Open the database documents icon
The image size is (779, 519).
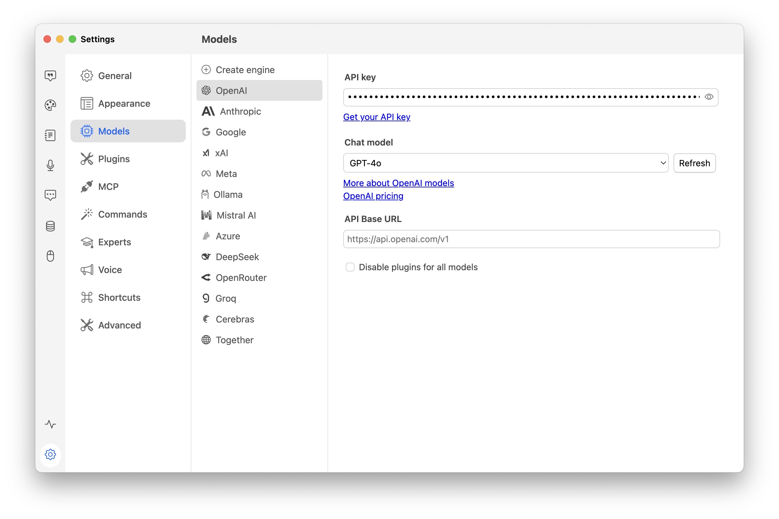coord(50,226)
